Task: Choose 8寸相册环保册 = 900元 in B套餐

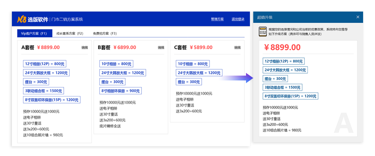Action: 121,91
